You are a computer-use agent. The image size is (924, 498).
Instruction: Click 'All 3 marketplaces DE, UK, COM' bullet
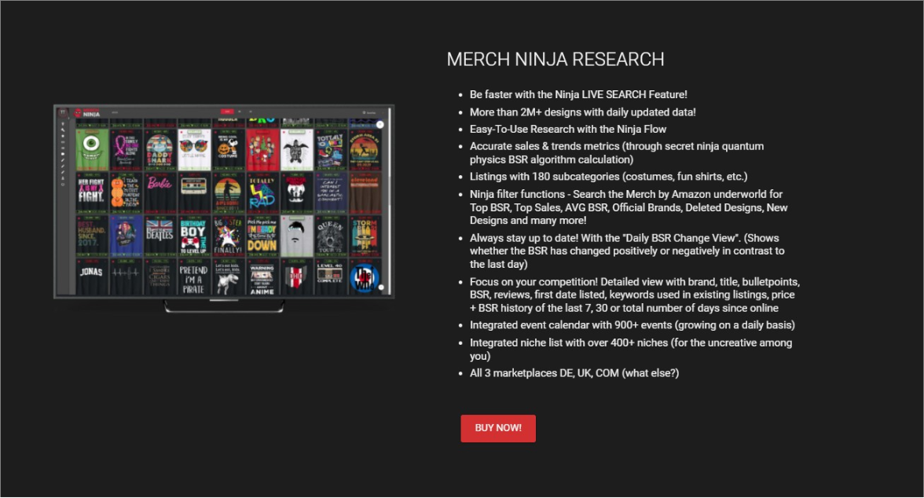coord(574,373)
